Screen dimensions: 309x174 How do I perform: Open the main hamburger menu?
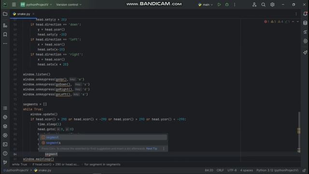pyautogui.click(x=14, y=4)
